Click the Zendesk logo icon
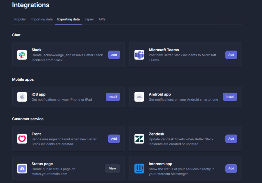This screenshot has height=183, width=262. (x=139, y=139)
